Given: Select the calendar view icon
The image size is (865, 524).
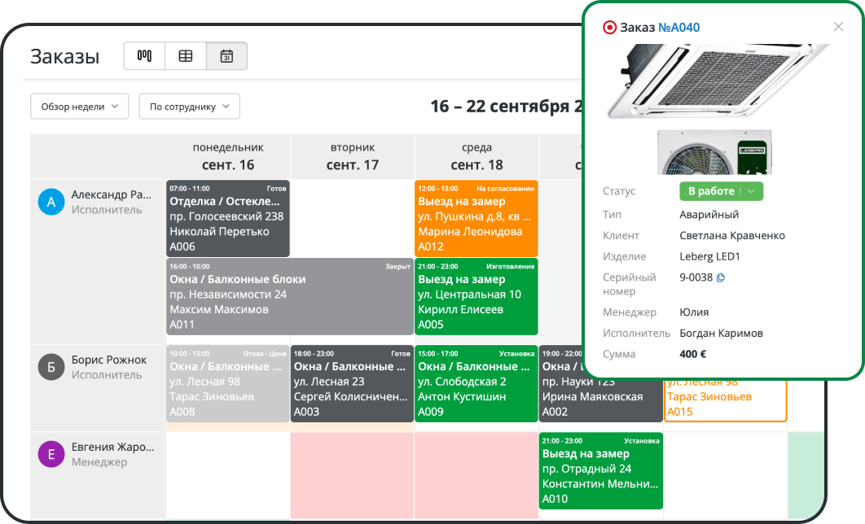Looking at the screenshot, I should pos(227,56).
